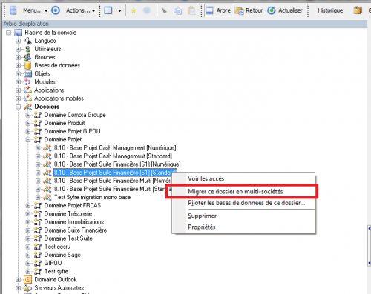Select the Groupes icon

(27, 57)
